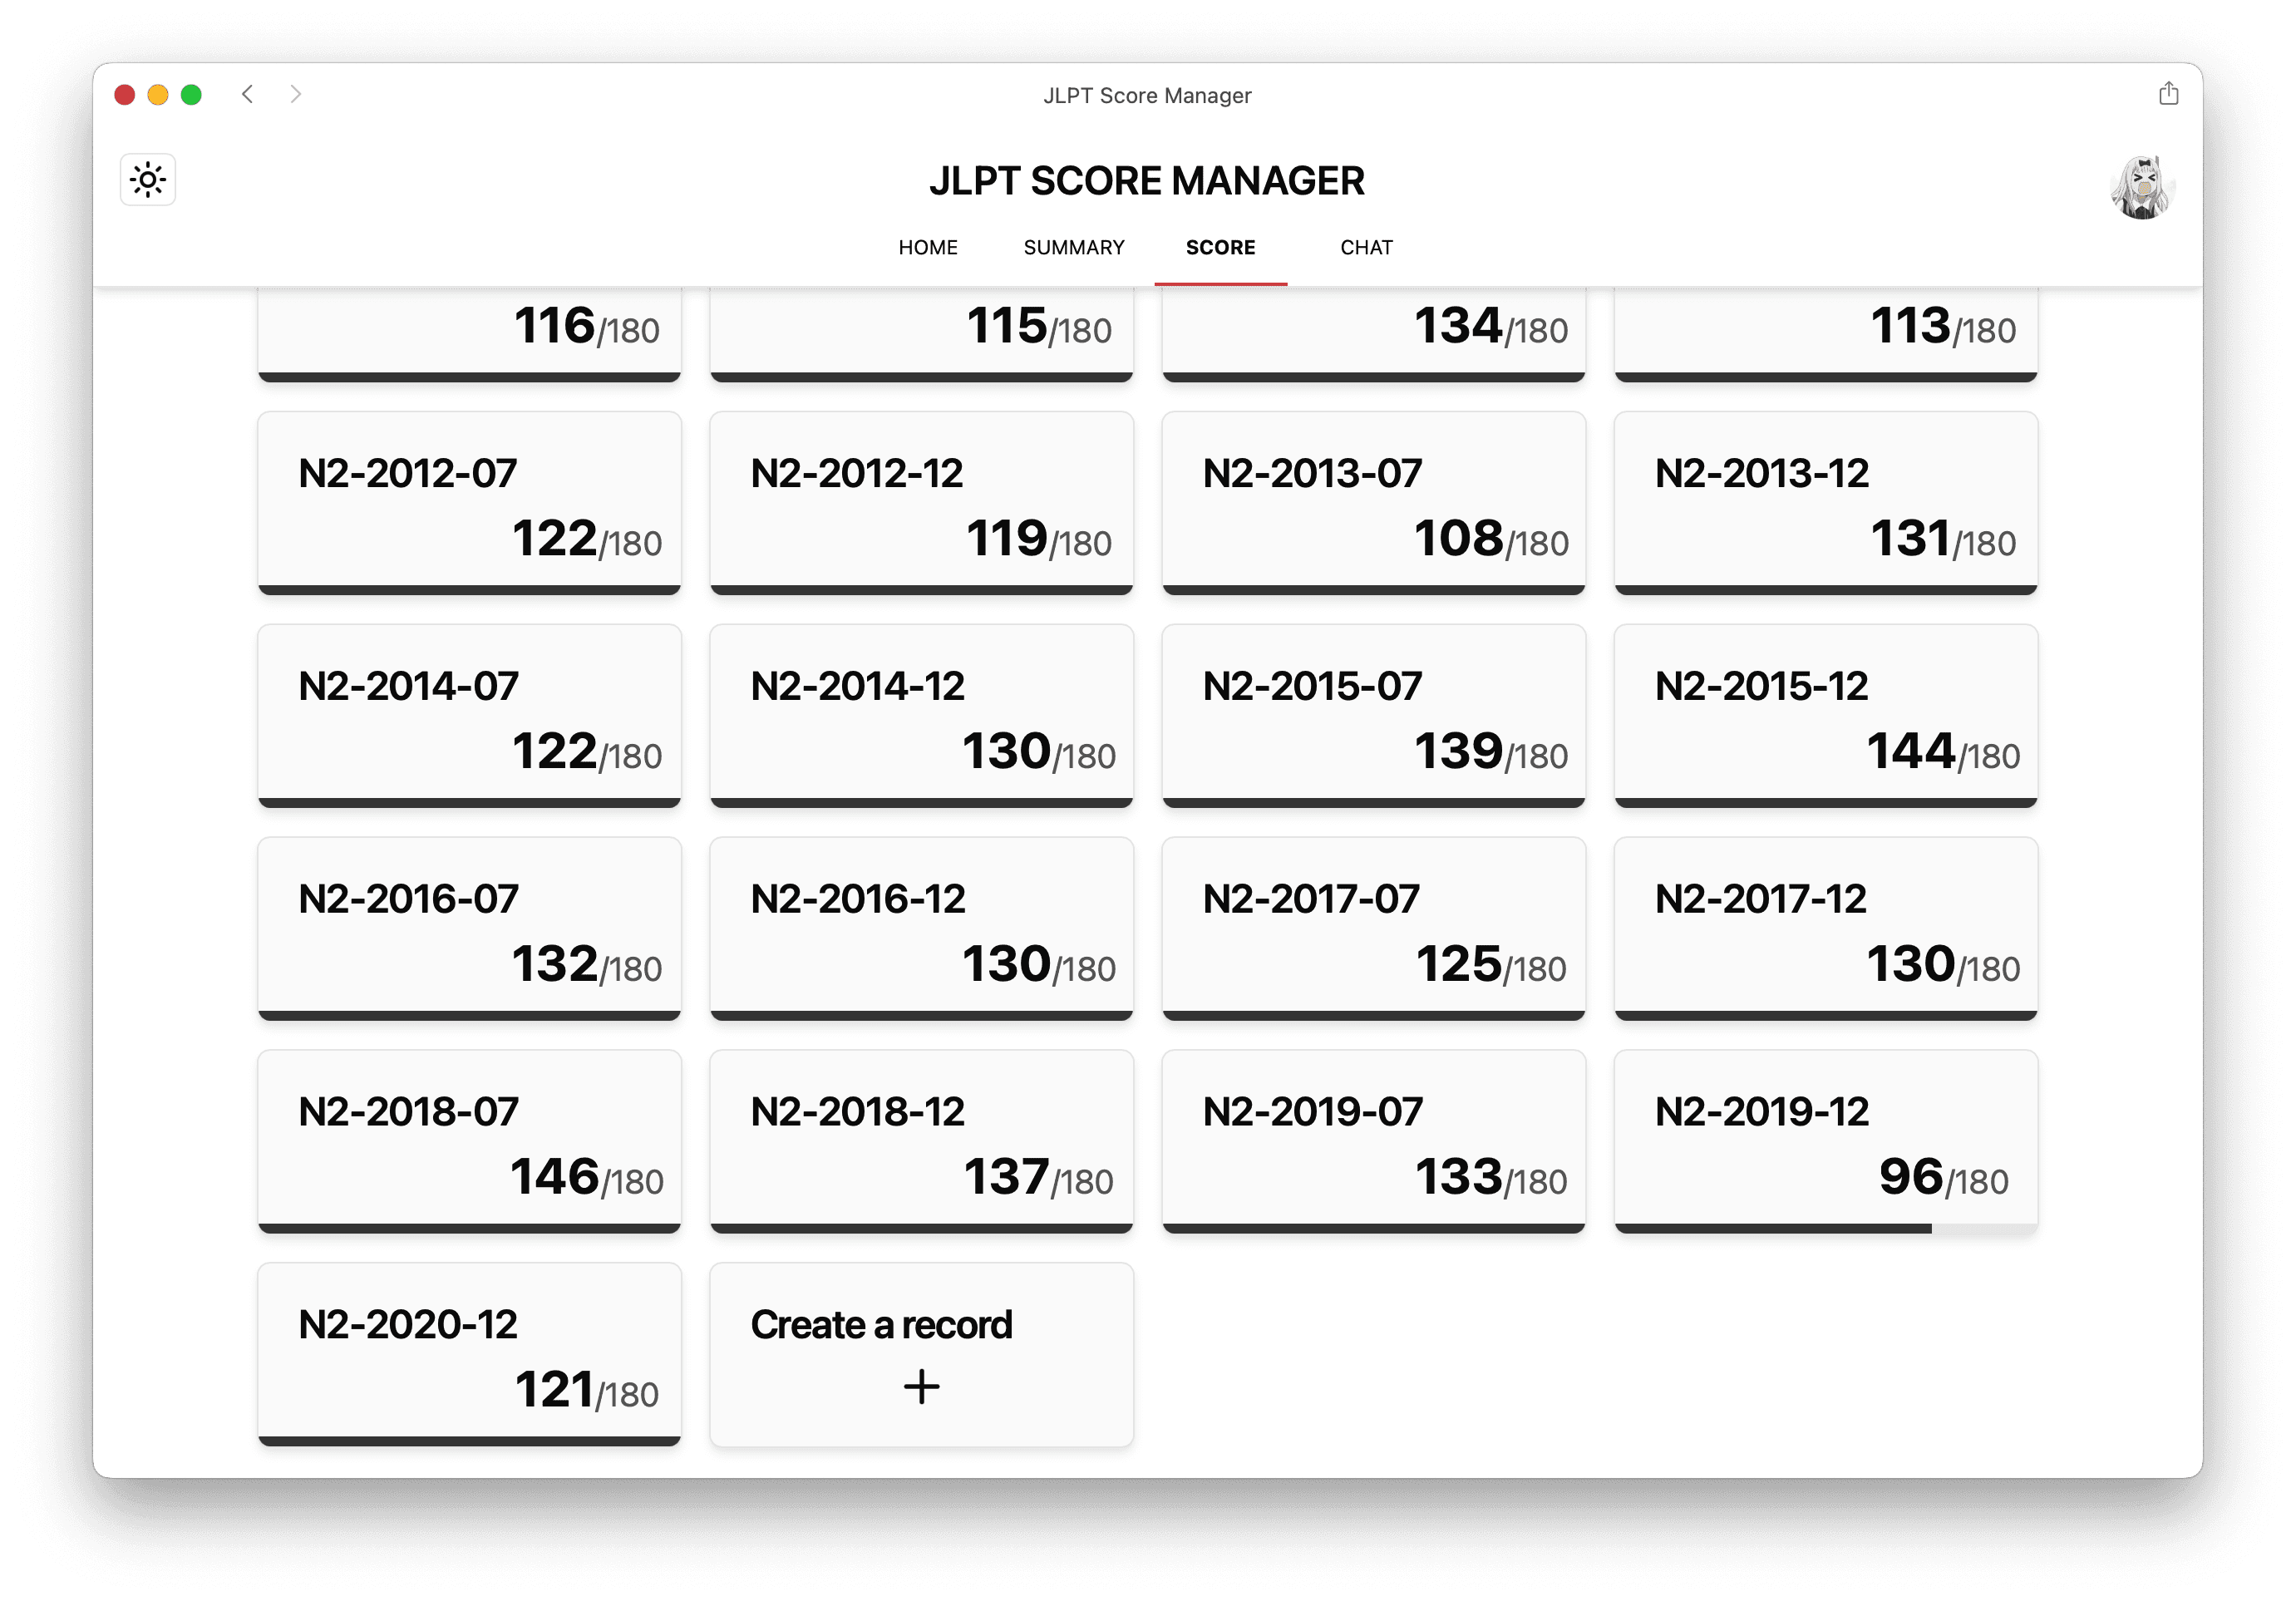
Task: Click the light/dark mode toggle icon
Action: tap(146, 180)
